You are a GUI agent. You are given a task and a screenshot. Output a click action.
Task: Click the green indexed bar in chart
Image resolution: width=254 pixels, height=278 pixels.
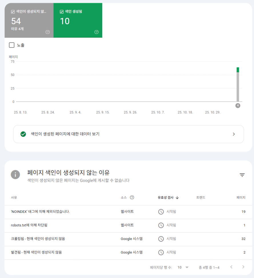click(238, 70)
